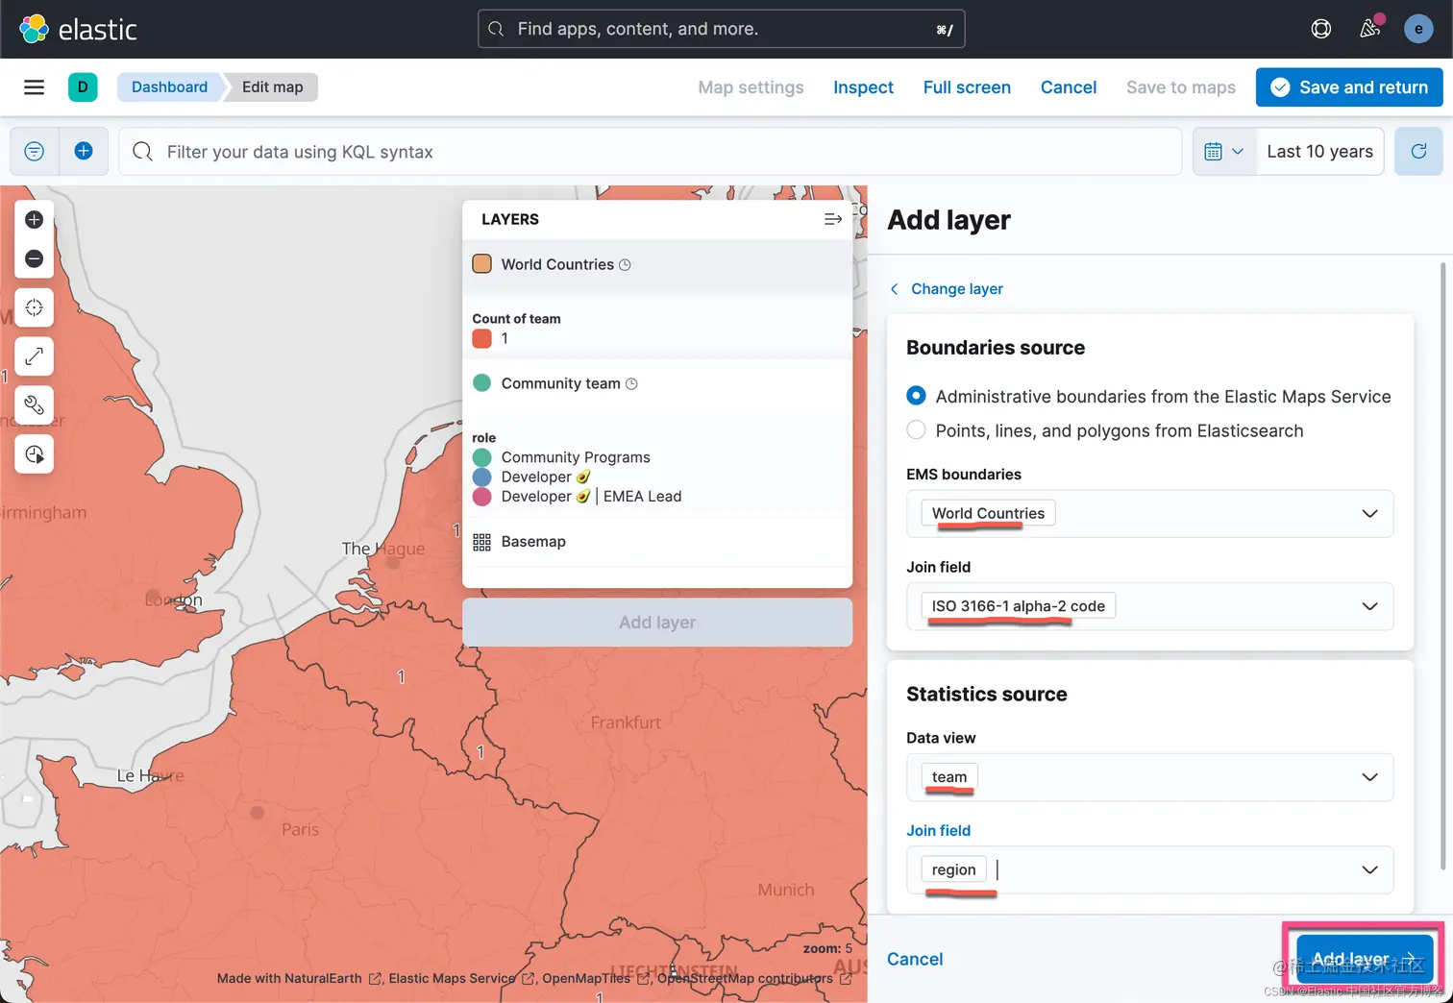Viewport: 1453px width, 1003px height.
Task: Click the Community team layer name
Action: [561, 383]
